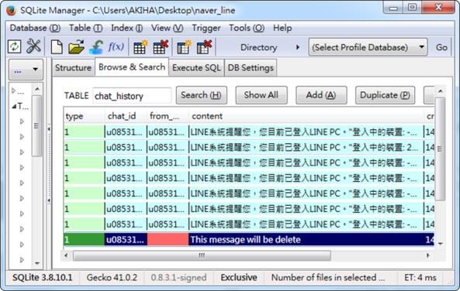Viewport: 460px width, 291px height.
Task: Click the refresh icon in toolbar
Action: (x=15, y=47)
